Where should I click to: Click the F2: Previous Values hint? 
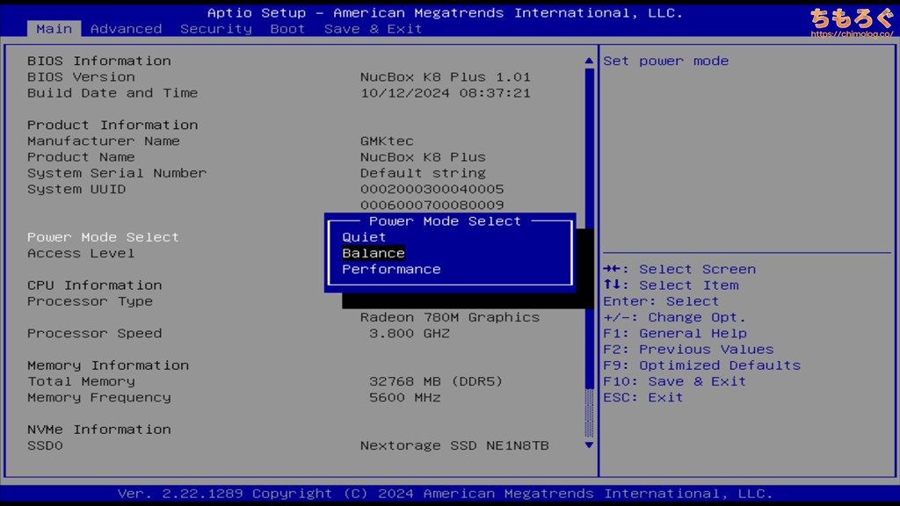[688, 350]
